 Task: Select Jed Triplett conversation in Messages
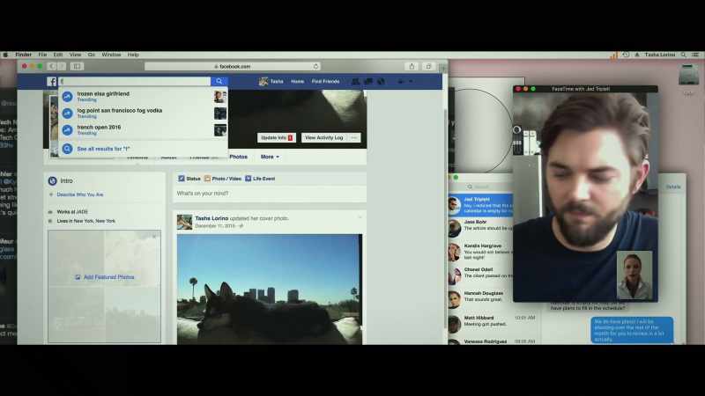pos(480,205)
